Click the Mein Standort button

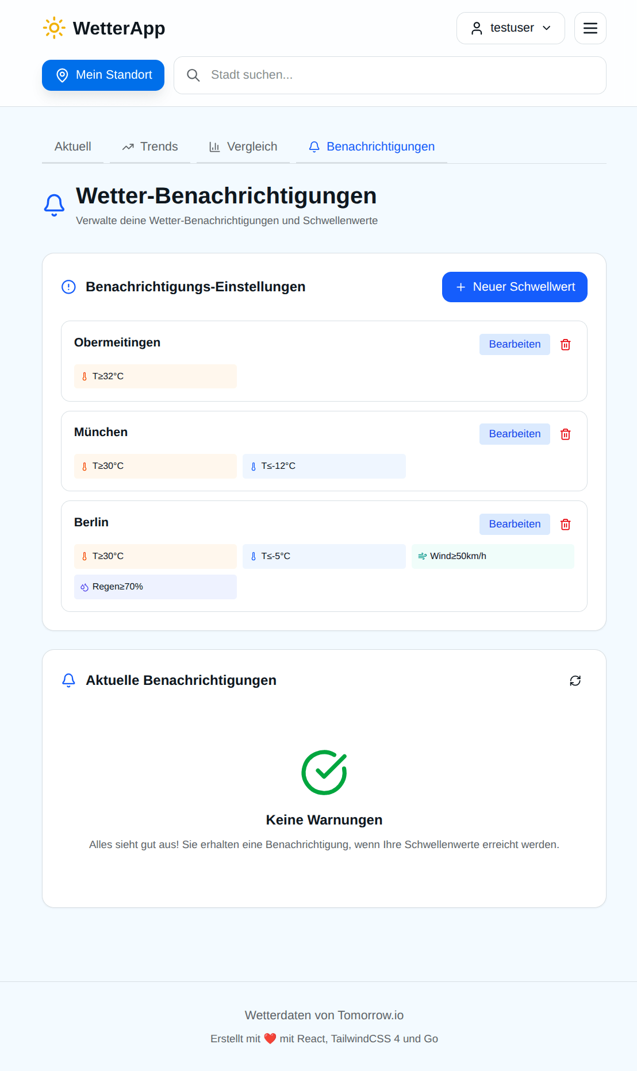coord(103,75)
